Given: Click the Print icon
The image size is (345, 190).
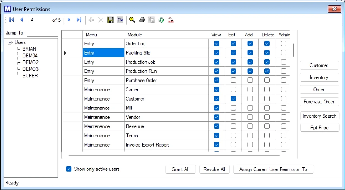Looking at the screenshot, I should point(142,20).
